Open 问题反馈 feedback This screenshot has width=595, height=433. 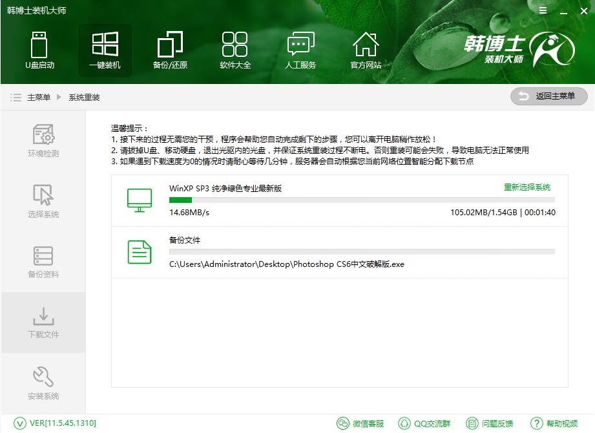click(490, 423)
